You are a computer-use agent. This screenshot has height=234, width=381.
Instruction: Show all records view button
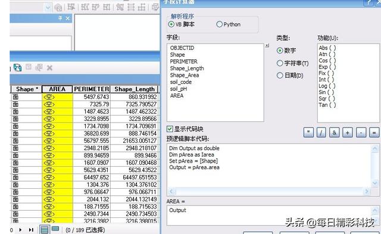click(x=45, y=230)
